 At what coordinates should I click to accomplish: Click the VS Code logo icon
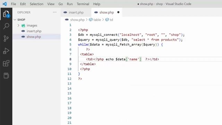click(x=5, y=4)
